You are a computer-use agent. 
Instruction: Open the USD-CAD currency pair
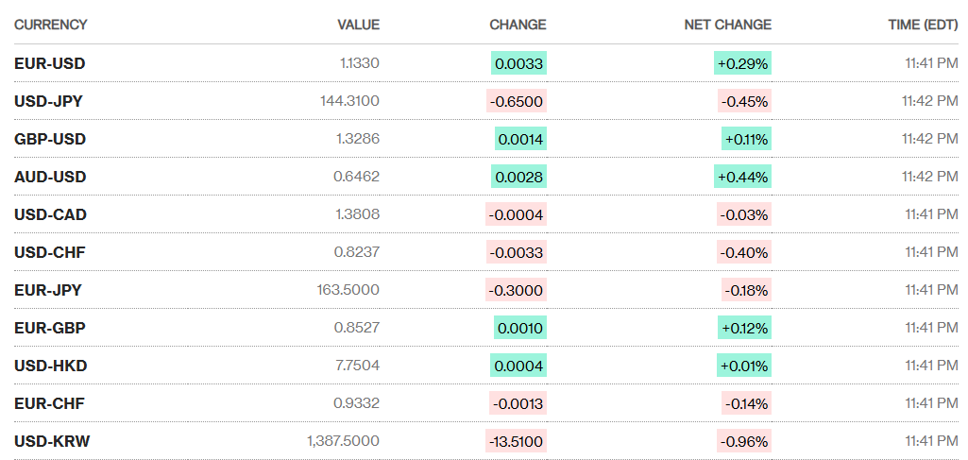50,214
